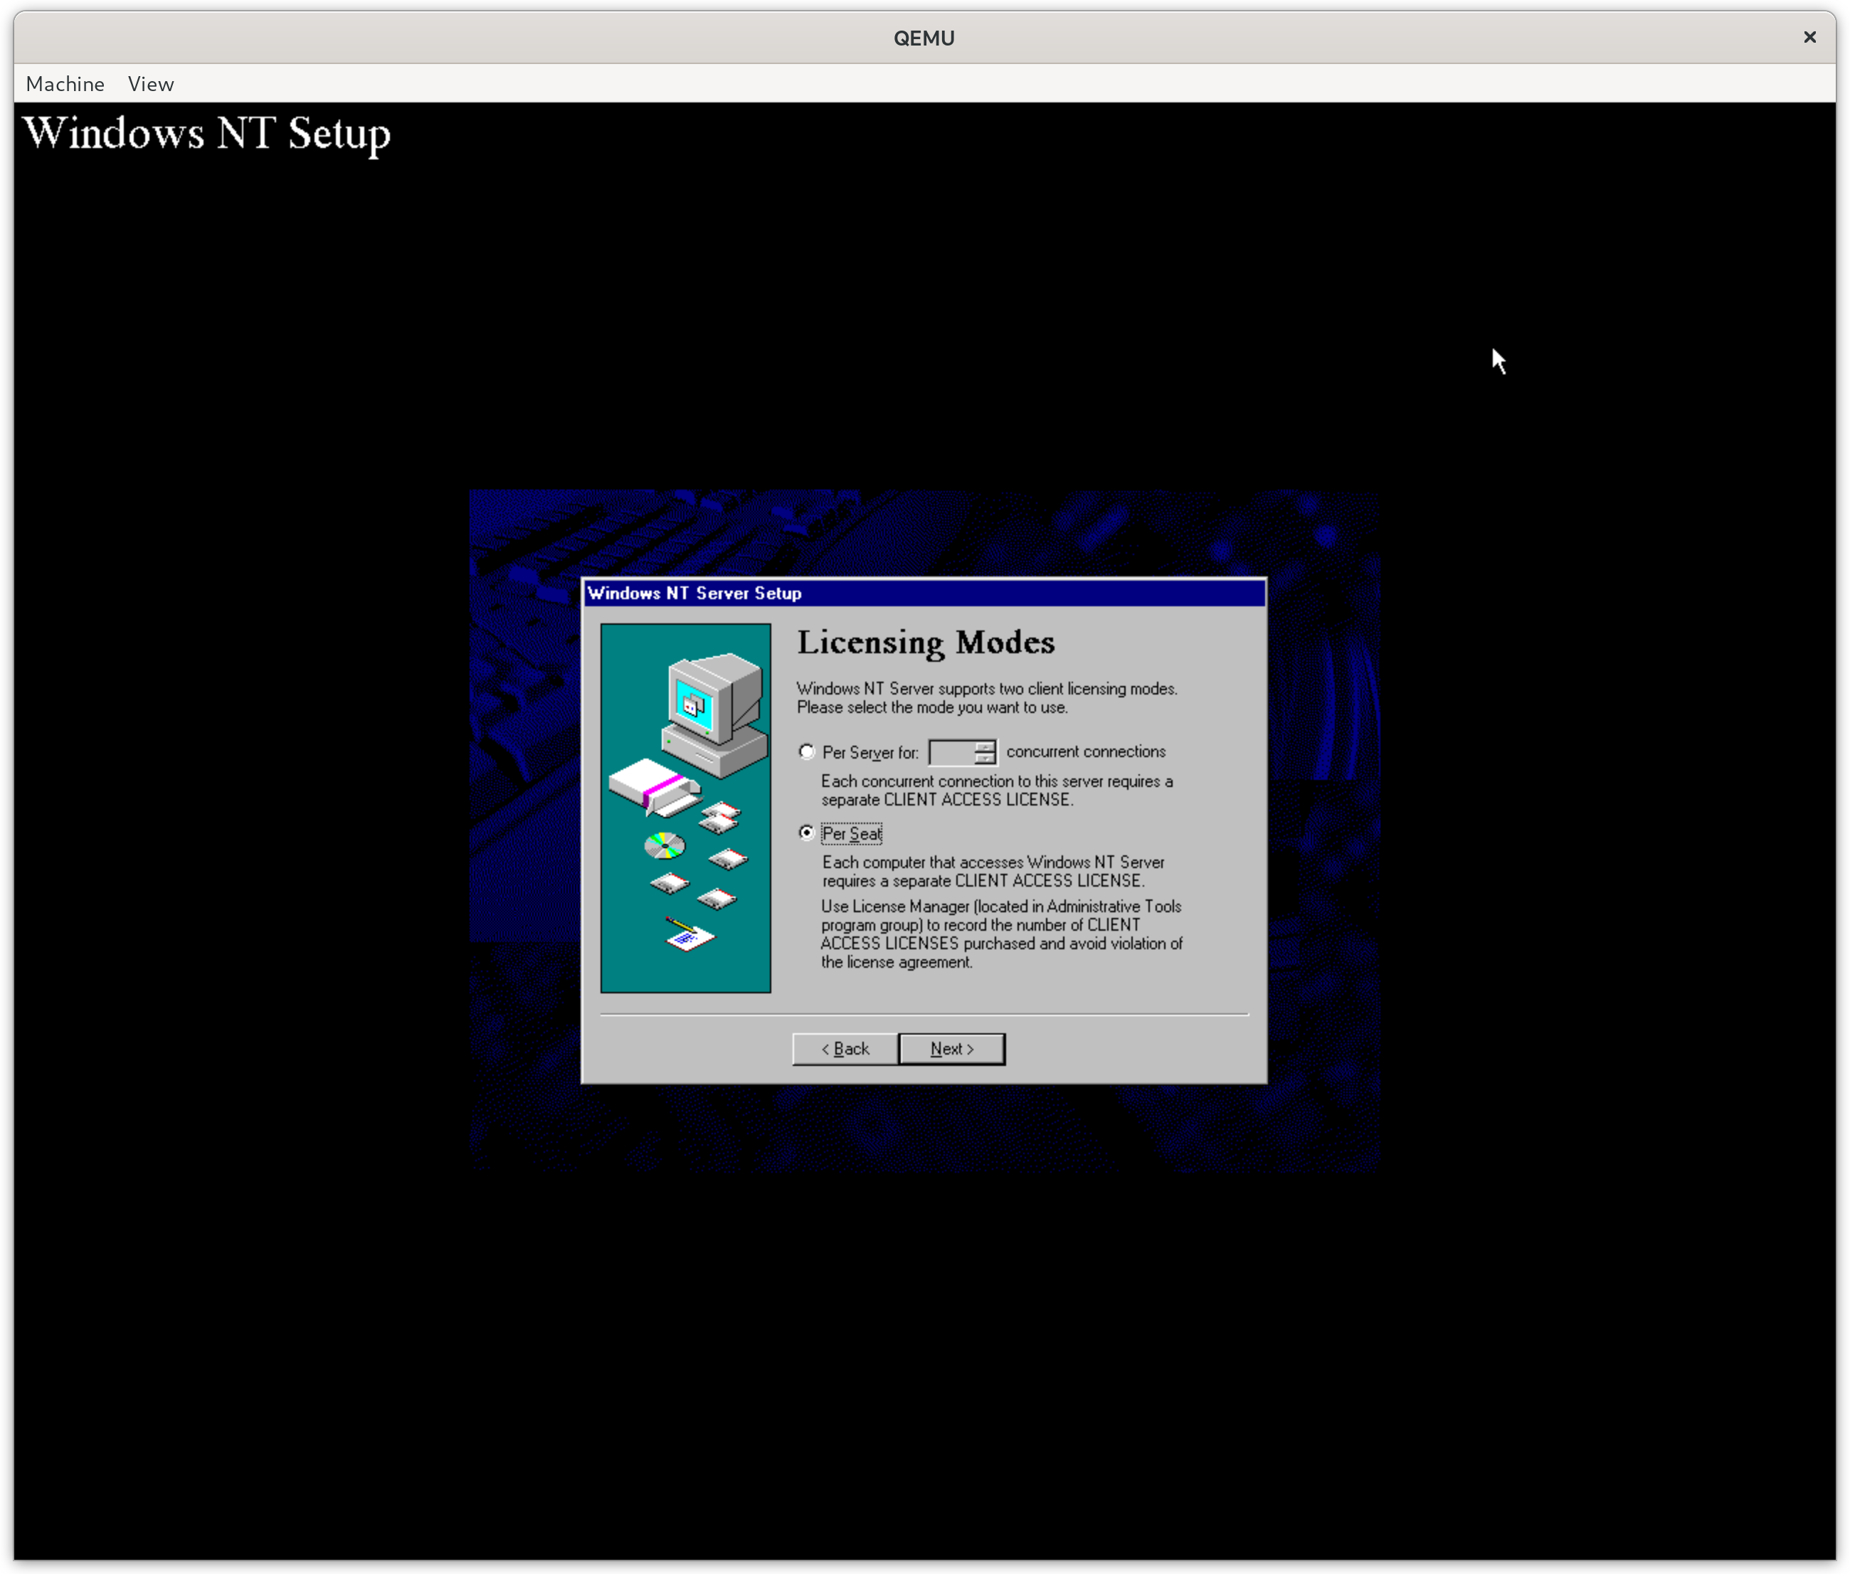Viewport: 1850px width, 1574px height.
Task: Close the QEMU window
Action: (x=1809, y=36)
